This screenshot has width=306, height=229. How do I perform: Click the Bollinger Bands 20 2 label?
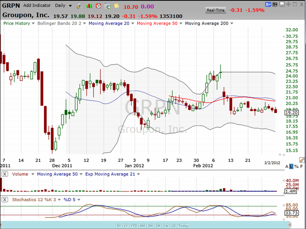59,23
